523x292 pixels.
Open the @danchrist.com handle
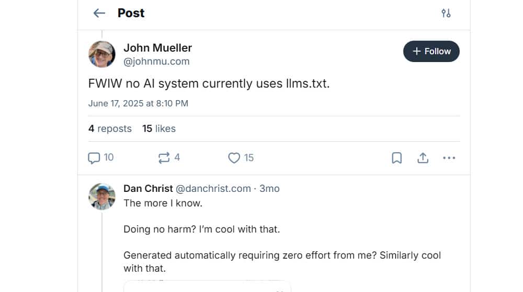coord(213,188)
